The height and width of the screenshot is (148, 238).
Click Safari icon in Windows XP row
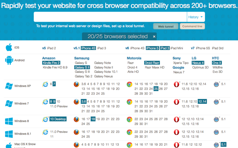coord(216,84)
